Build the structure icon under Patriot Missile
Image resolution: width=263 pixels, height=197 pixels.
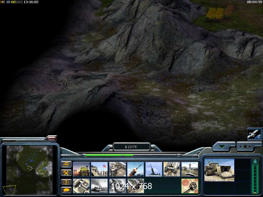pyautogui.click(x=135, y=186)
